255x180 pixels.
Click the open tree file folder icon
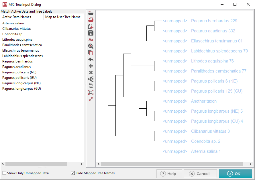[x=91, y=13]
